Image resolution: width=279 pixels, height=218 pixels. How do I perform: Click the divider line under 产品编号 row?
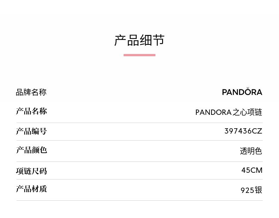tap(139, 140)
